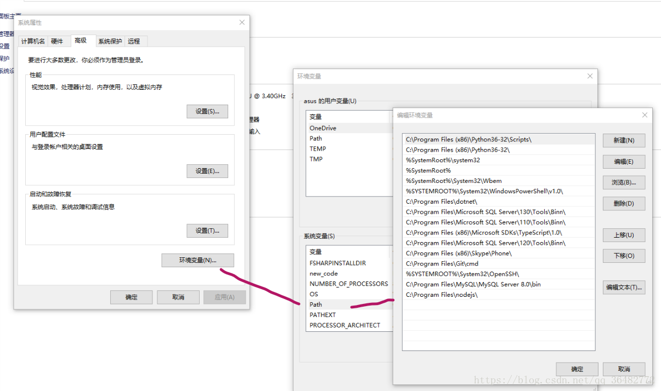Image resolution: width=661 pixels, height=391 pixels.
Task: Select the %SystemRoot% entry
Action: tap(499, 171)
